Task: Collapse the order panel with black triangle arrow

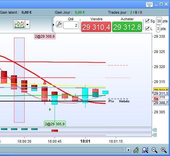Action: click(x=54, y=25)
